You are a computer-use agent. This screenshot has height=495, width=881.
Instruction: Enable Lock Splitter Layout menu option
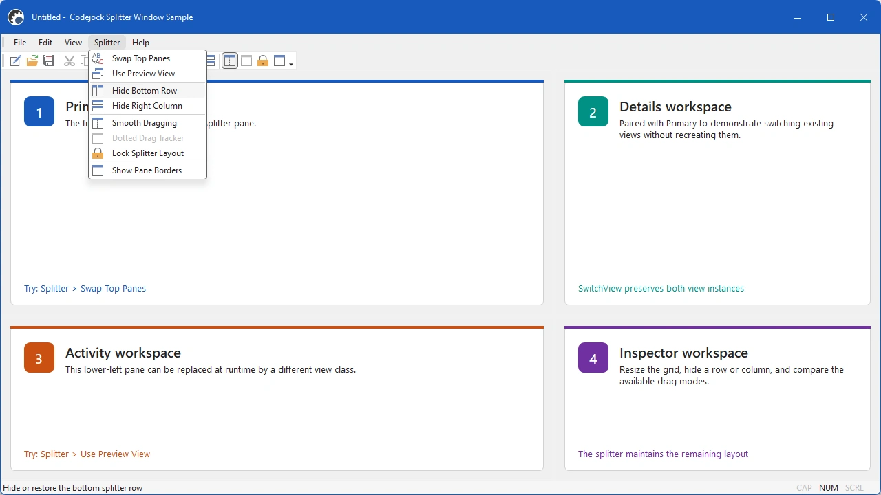pos(148,153)
